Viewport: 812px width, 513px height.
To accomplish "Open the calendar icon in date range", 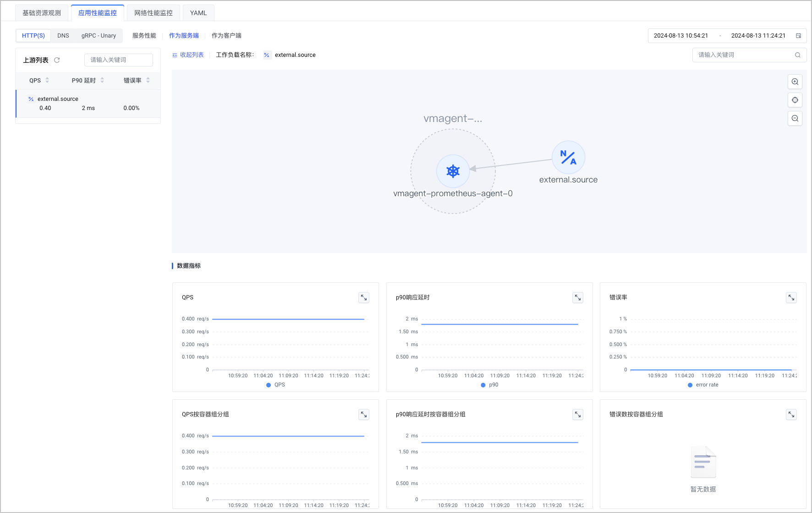I will [798, 36].
